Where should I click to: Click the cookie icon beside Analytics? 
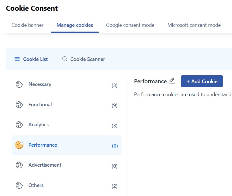pos(19,124)
